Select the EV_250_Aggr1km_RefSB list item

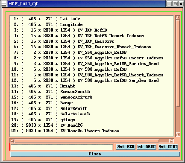coord(91,52)
